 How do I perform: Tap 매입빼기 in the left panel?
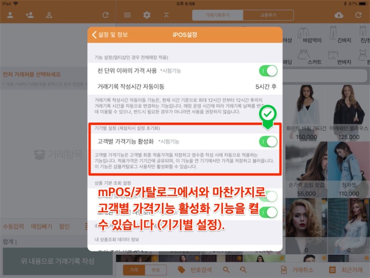click(x=42, y=227)
